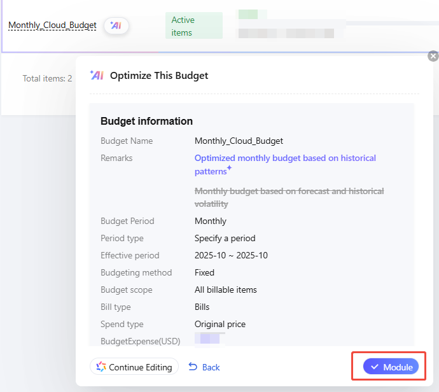Click the Total items count text
This screenshot has height=392, width=439.
point(47,78)
